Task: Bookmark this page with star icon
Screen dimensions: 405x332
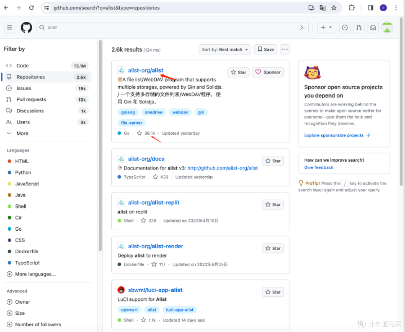Action: (334, 8)
